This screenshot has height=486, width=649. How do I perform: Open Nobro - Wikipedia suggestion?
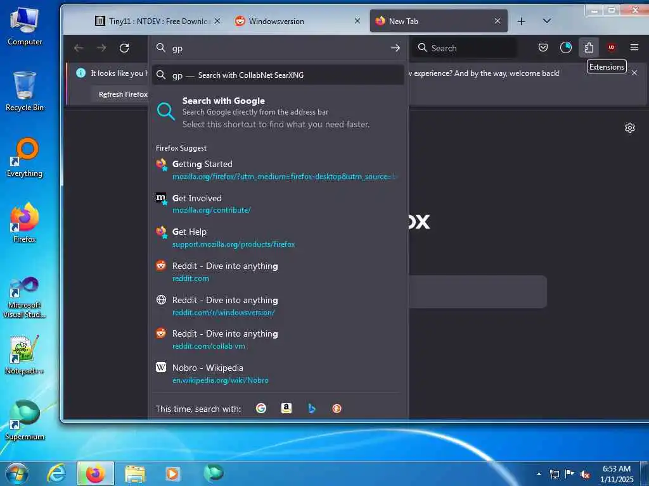coord(278,373)
